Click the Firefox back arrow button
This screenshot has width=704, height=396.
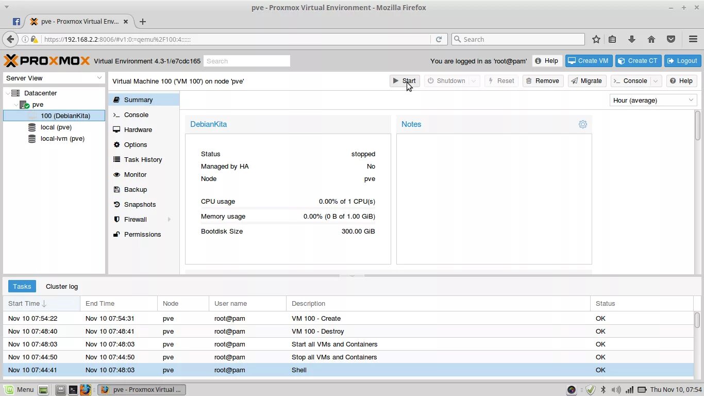pyautogui.click(x=10, y=39)
